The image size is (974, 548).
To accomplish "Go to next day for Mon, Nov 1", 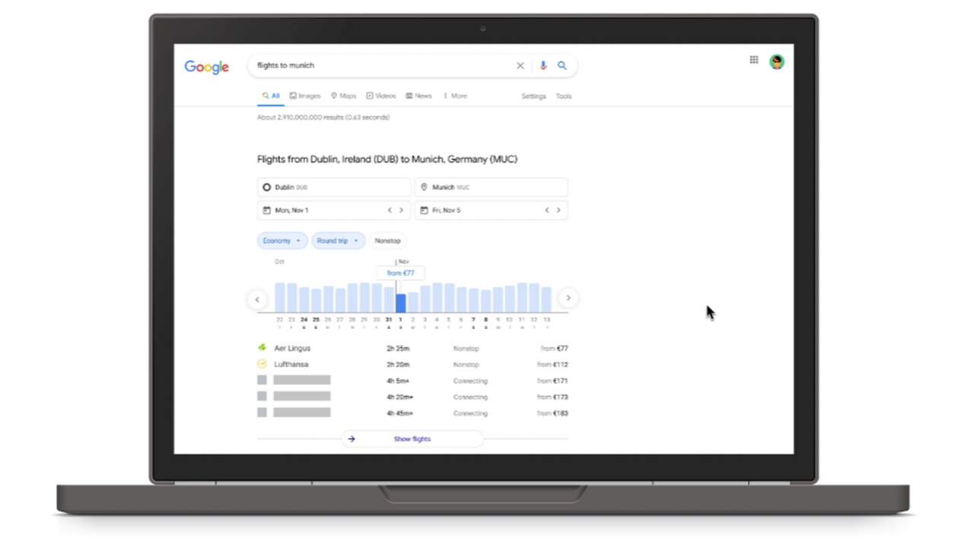I will 401,210.
